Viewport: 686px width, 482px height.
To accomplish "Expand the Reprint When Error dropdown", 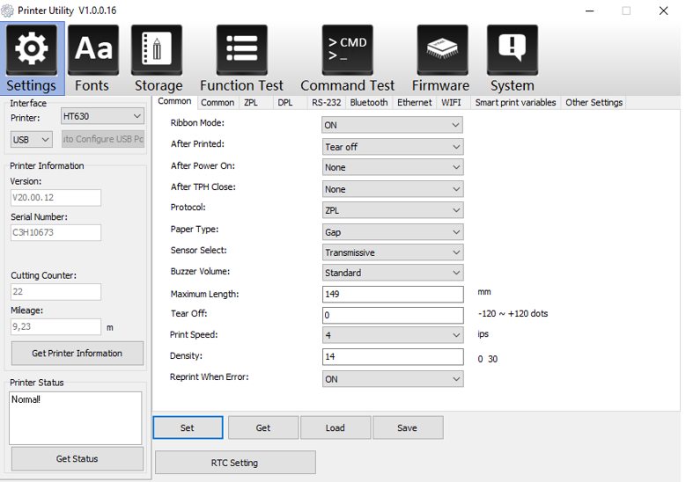I will pyautogui.click(x=392, y=379).
